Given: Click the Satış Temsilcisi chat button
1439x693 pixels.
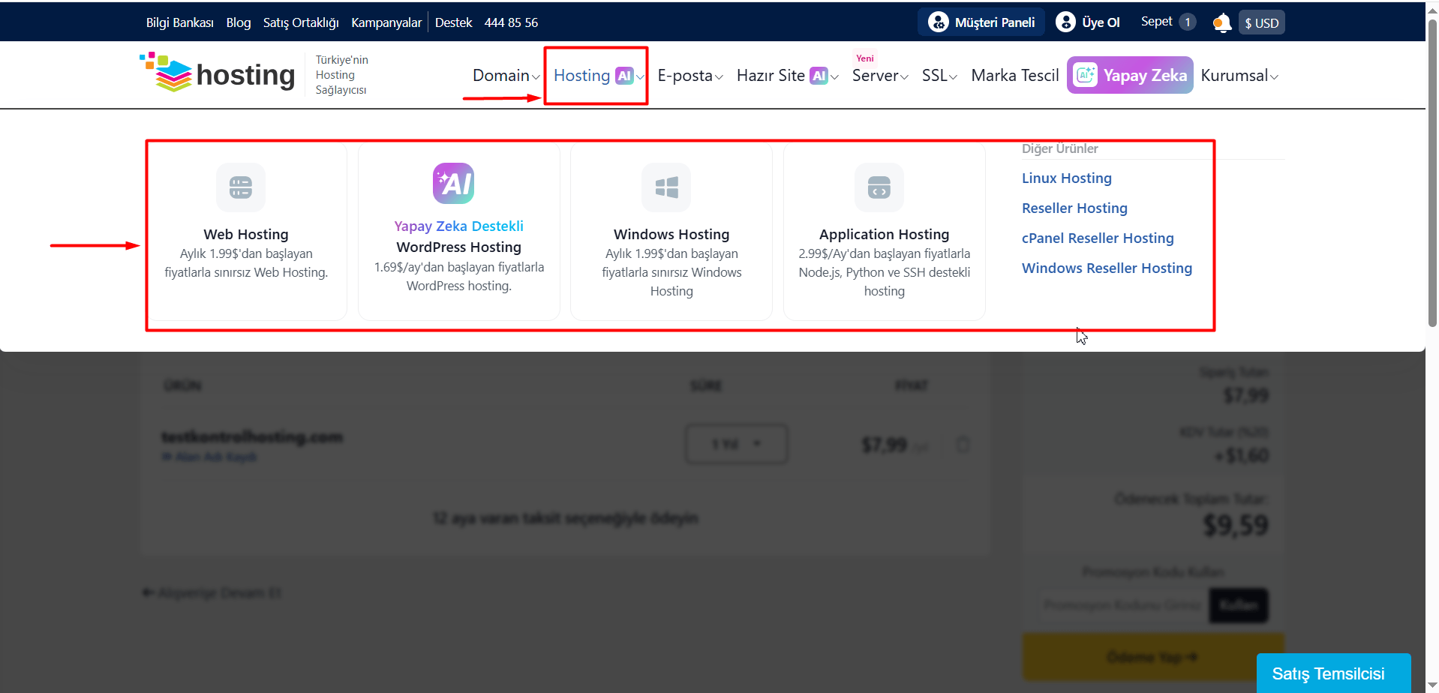Looking at the screenshot, I should [x=1333, y=673].
